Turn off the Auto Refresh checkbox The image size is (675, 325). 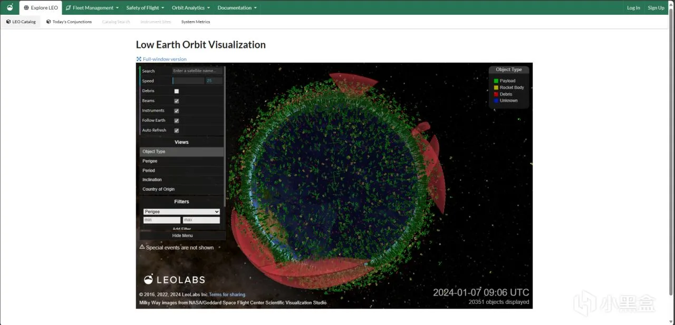[x=177, y=130]
